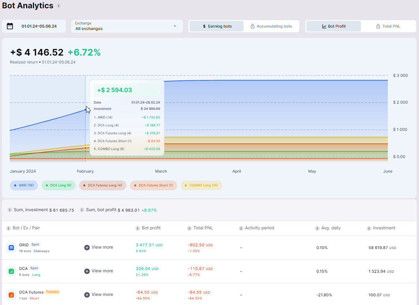The image size is (419, 305).
Task: Toggle DCA Long (6) green legend chip
Action: click(x=58, y=185)
